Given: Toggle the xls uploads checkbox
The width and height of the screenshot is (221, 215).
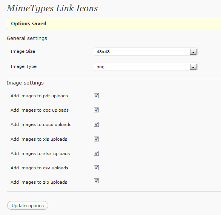Looking at the screenshot, I should click(96, 139).
